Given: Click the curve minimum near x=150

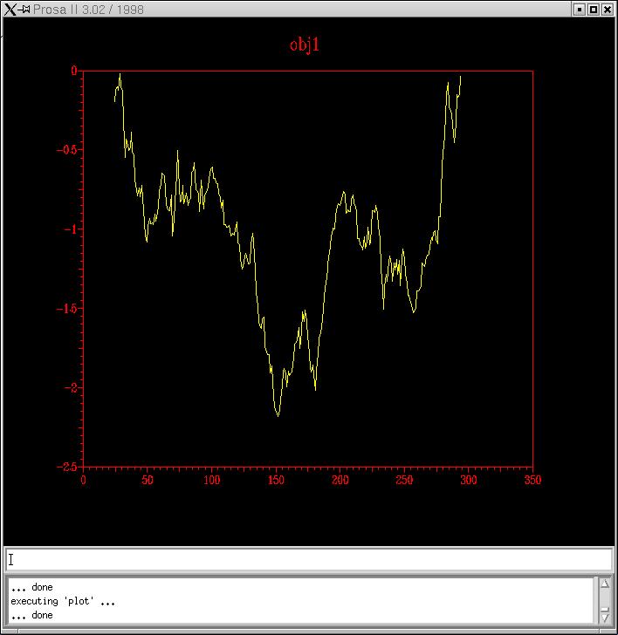Looking at the screenshot, I should coord(278,415).
